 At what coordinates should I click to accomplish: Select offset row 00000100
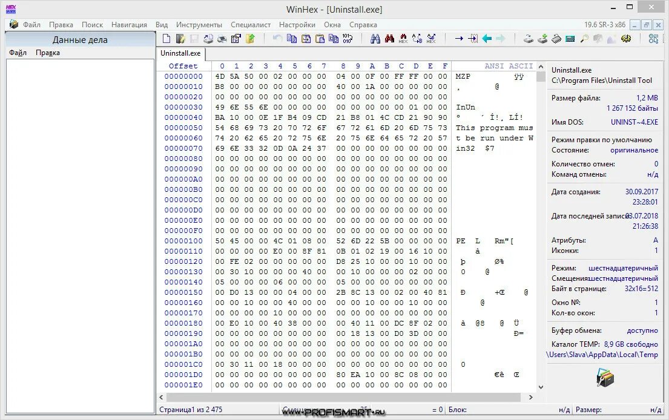click(183, 241)
